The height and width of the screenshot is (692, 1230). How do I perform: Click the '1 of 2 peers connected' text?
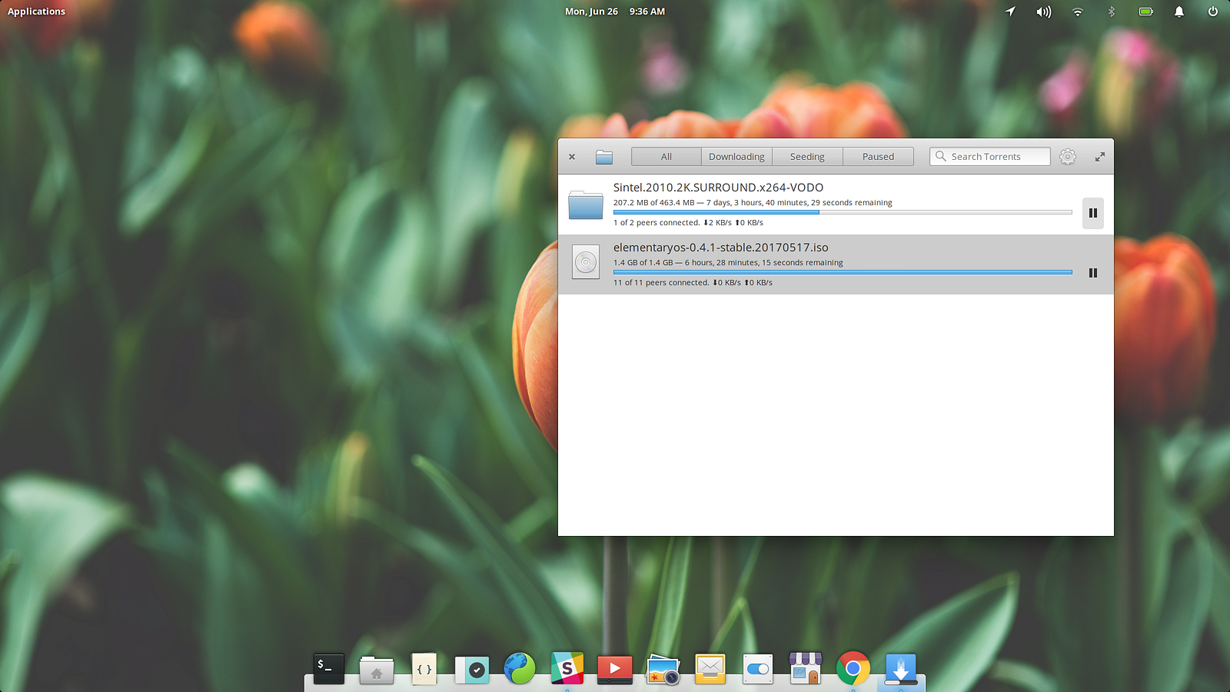coord(657,223)
